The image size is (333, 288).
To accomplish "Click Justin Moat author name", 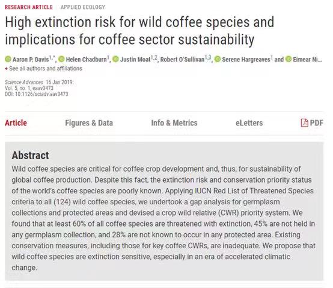I will coord(135,60).
